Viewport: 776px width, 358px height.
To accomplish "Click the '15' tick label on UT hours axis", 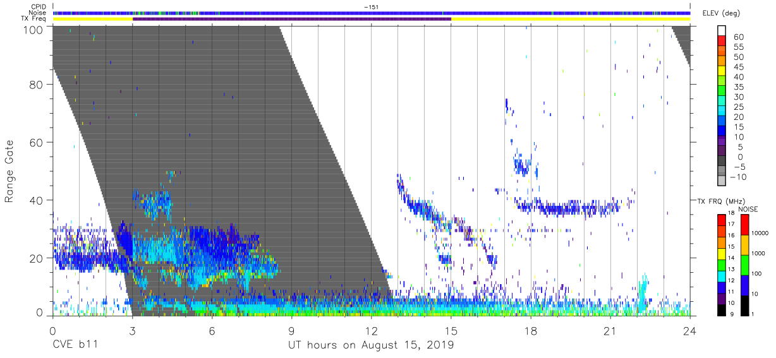I will [451, 330].
